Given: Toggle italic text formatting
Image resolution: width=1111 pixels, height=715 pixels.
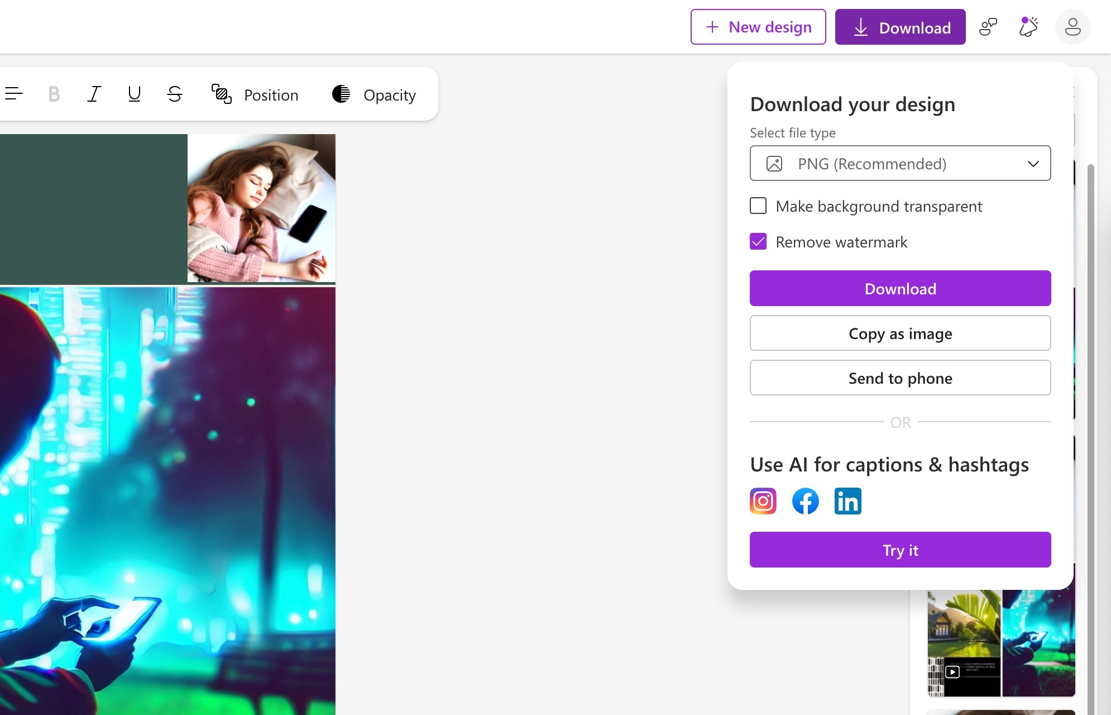Looking at the screenshot, I should (94, 94).
